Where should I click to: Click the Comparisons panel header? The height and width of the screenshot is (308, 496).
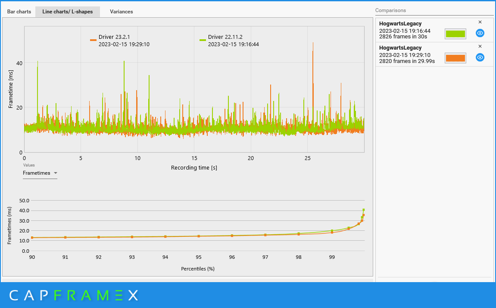pos(390,10)
